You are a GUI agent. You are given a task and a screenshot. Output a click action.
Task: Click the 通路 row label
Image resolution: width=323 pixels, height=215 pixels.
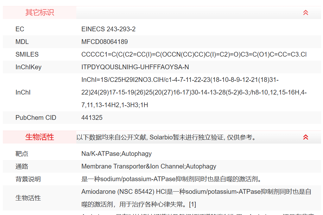[x=22, y=166]
